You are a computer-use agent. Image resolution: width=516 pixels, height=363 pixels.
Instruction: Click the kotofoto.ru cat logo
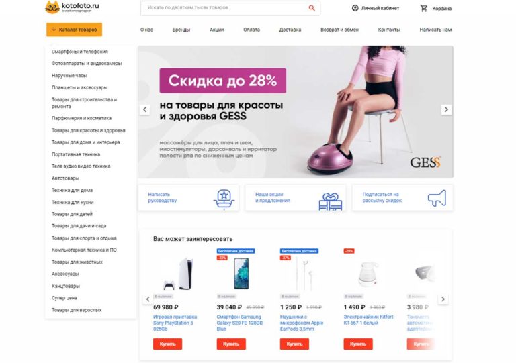tap(52, 7)
